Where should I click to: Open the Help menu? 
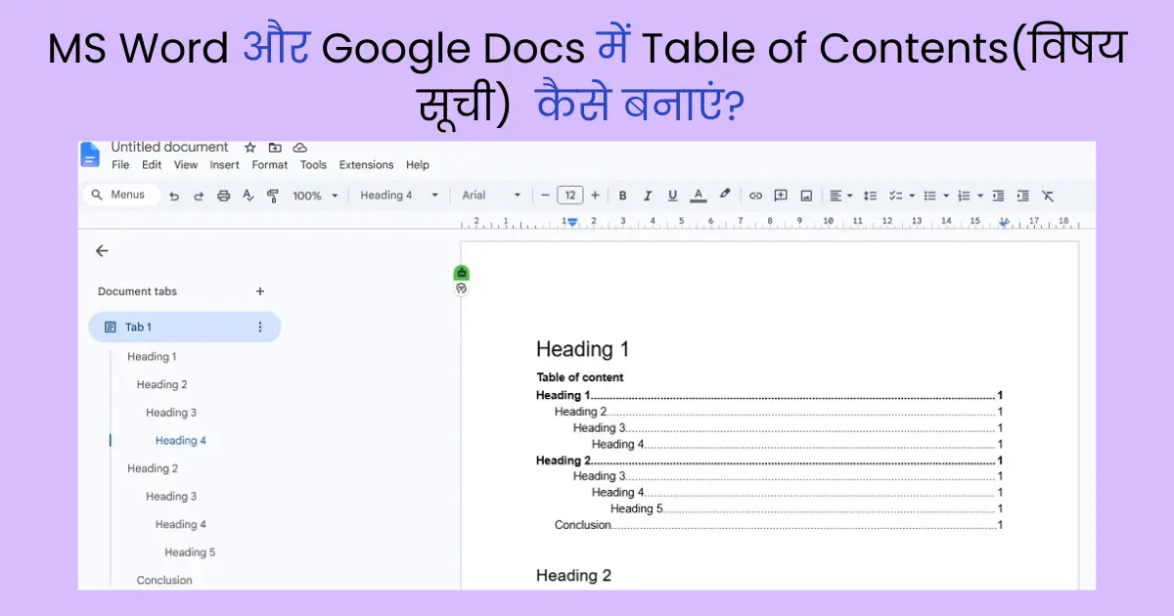(x=418, y=165)
